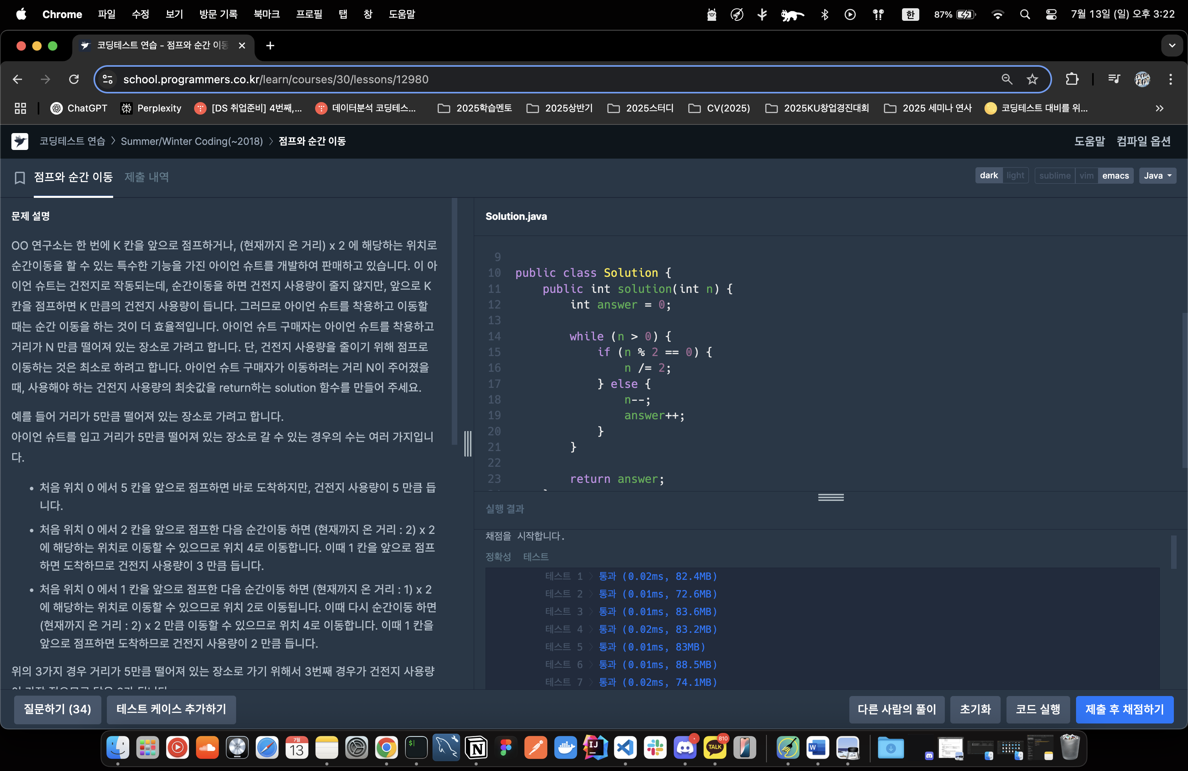This screenshot has height=771, width=1188.
Task: Open Discord from the Dock
Action: pos(685,747)
